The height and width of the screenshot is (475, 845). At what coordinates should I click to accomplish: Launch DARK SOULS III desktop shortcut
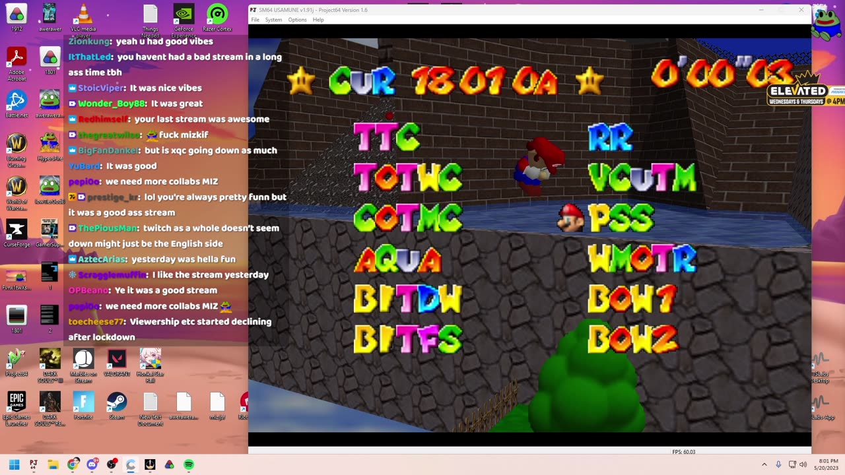(x=50, y=365)
